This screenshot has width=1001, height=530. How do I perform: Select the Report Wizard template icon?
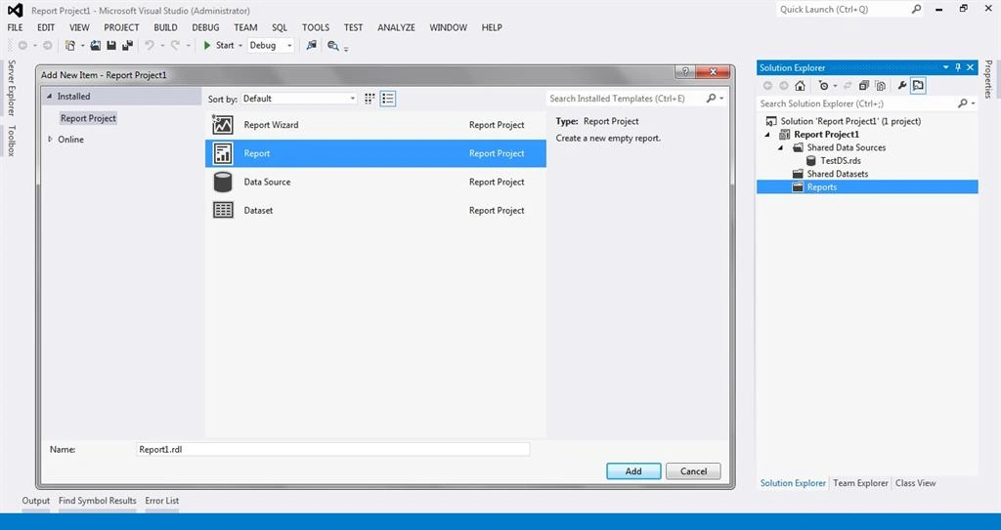(223, 125)
